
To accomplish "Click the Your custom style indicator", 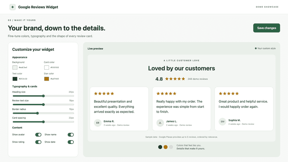I will click(x=265, y=48).
